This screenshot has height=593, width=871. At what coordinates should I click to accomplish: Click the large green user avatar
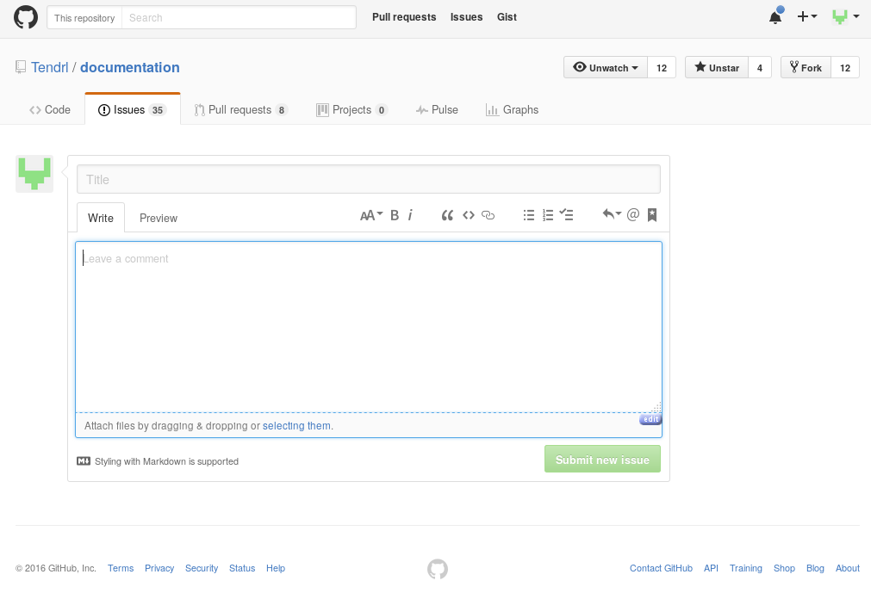34,174
